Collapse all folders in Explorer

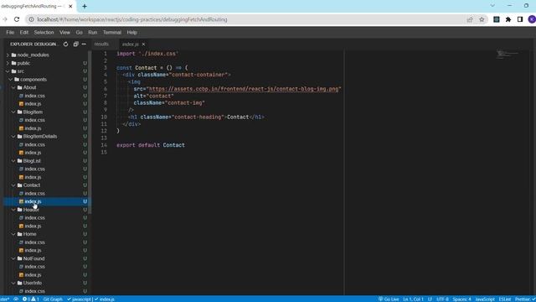pyautogui.click(x=75, y=44)
